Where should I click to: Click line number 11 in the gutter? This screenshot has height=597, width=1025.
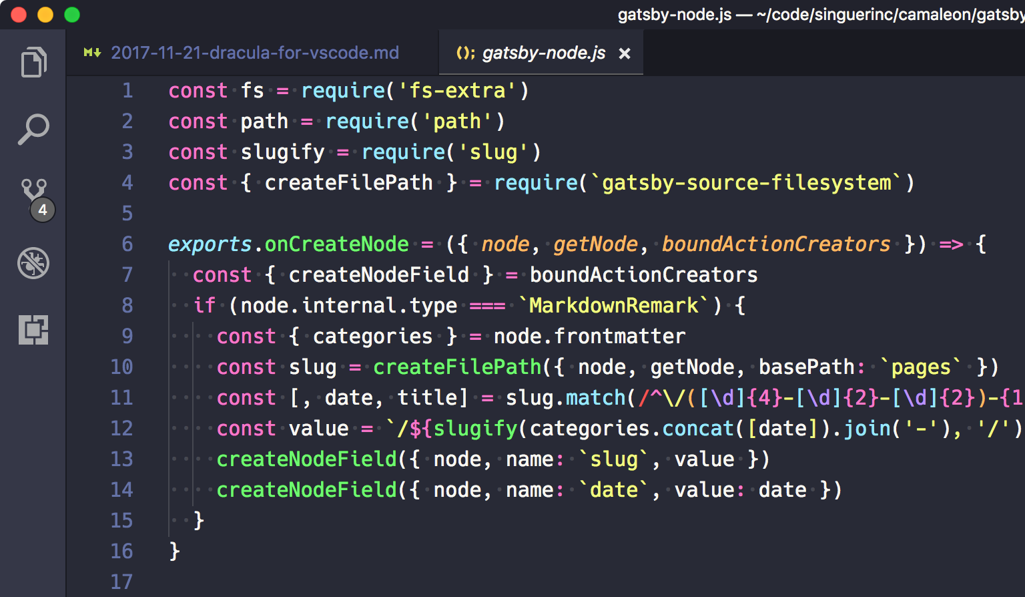coord(121,397)
